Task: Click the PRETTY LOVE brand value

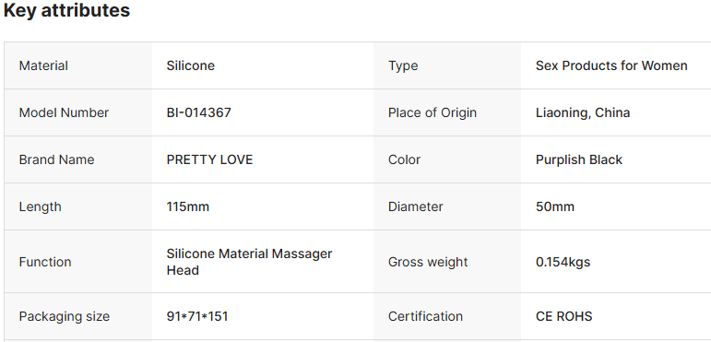Action: pyautogui.click(x=209, y=159)
